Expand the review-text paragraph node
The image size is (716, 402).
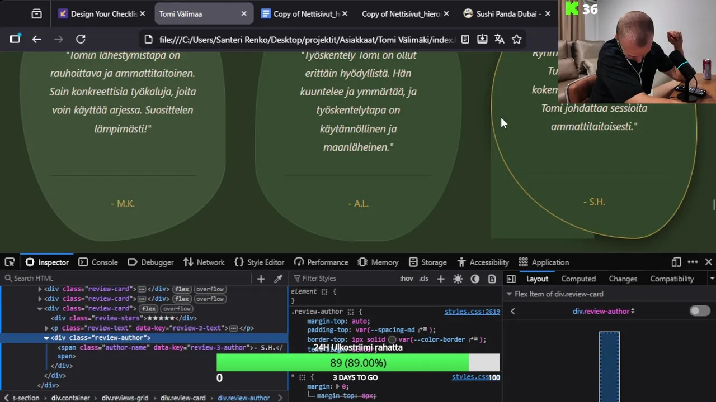tap(46, 328)
